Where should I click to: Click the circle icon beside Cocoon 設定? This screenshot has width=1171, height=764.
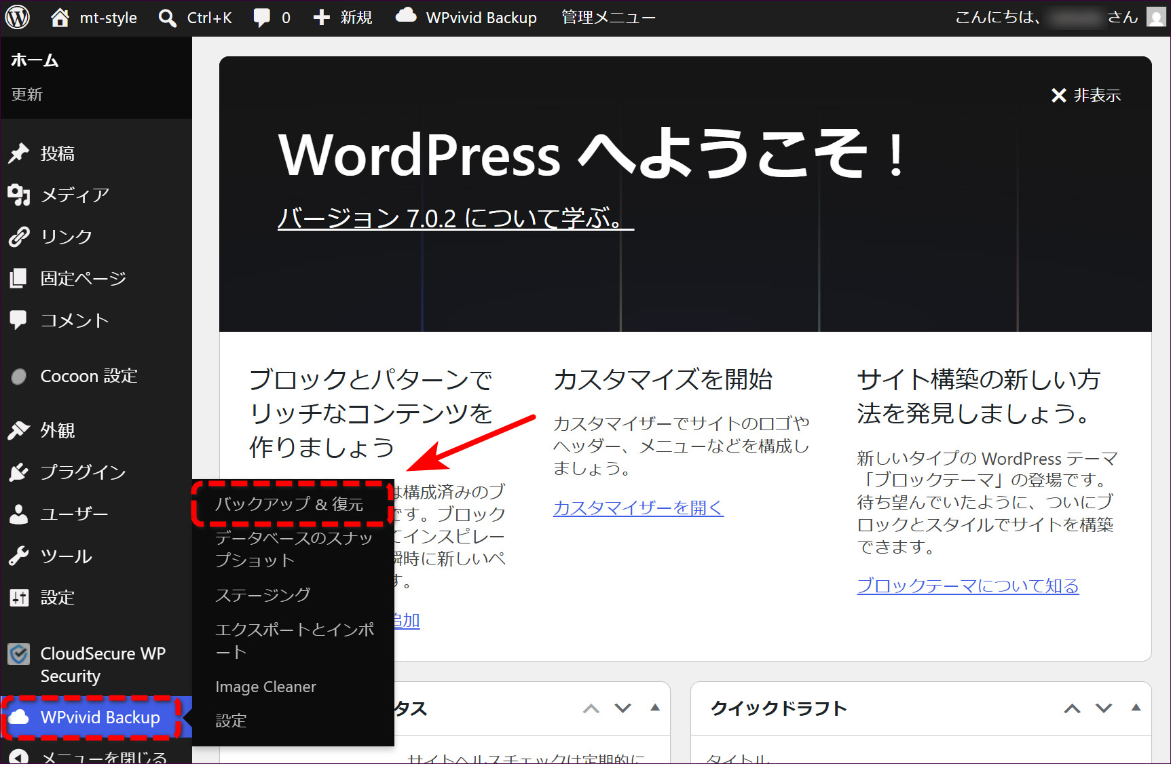[19, 376]
